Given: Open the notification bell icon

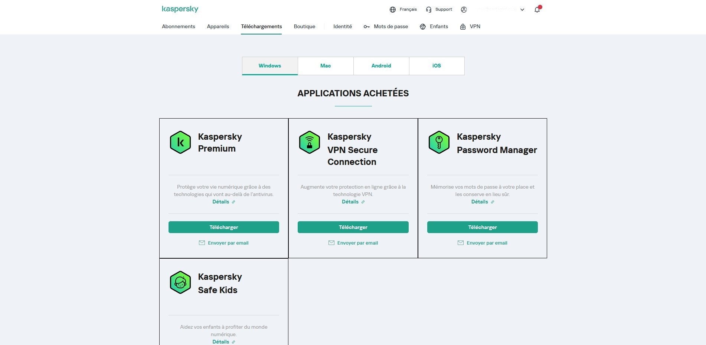Looking at the screenshot, I should pyautogui.click(x=537, y=10).
